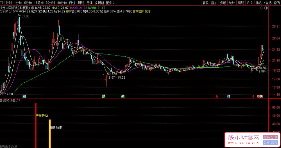Click the MA20: 21.22 label
The width and height of the screenshot is (281, 148).
[78, 8]
